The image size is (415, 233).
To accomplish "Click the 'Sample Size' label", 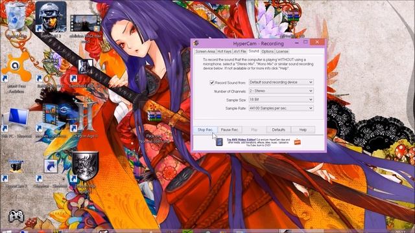I will tap(236, 100).
